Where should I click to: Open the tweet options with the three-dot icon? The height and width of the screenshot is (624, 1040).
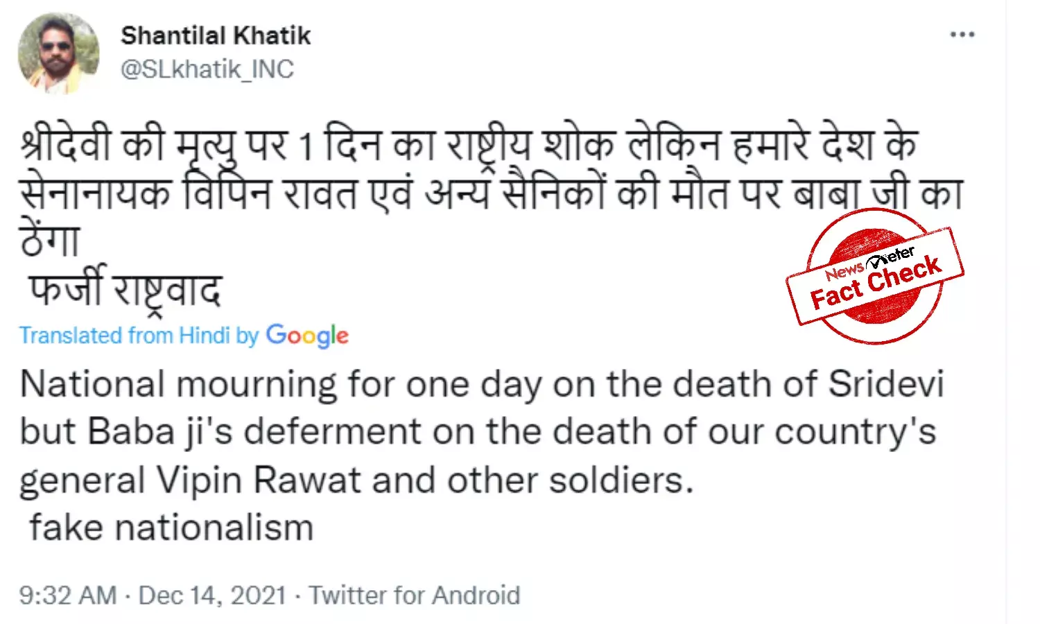point(962,33)
